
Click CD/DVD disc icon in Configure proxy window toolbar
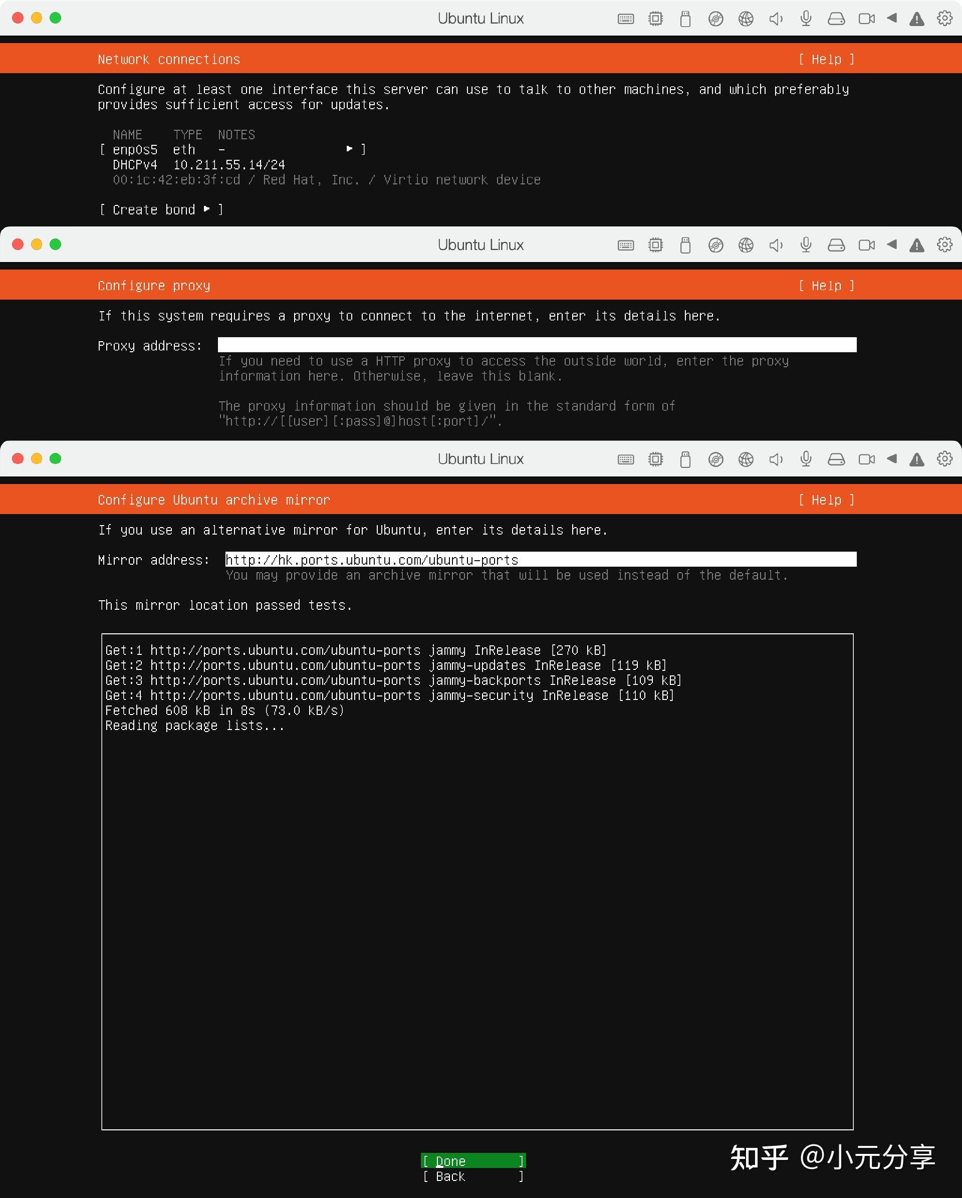point(715,245)
